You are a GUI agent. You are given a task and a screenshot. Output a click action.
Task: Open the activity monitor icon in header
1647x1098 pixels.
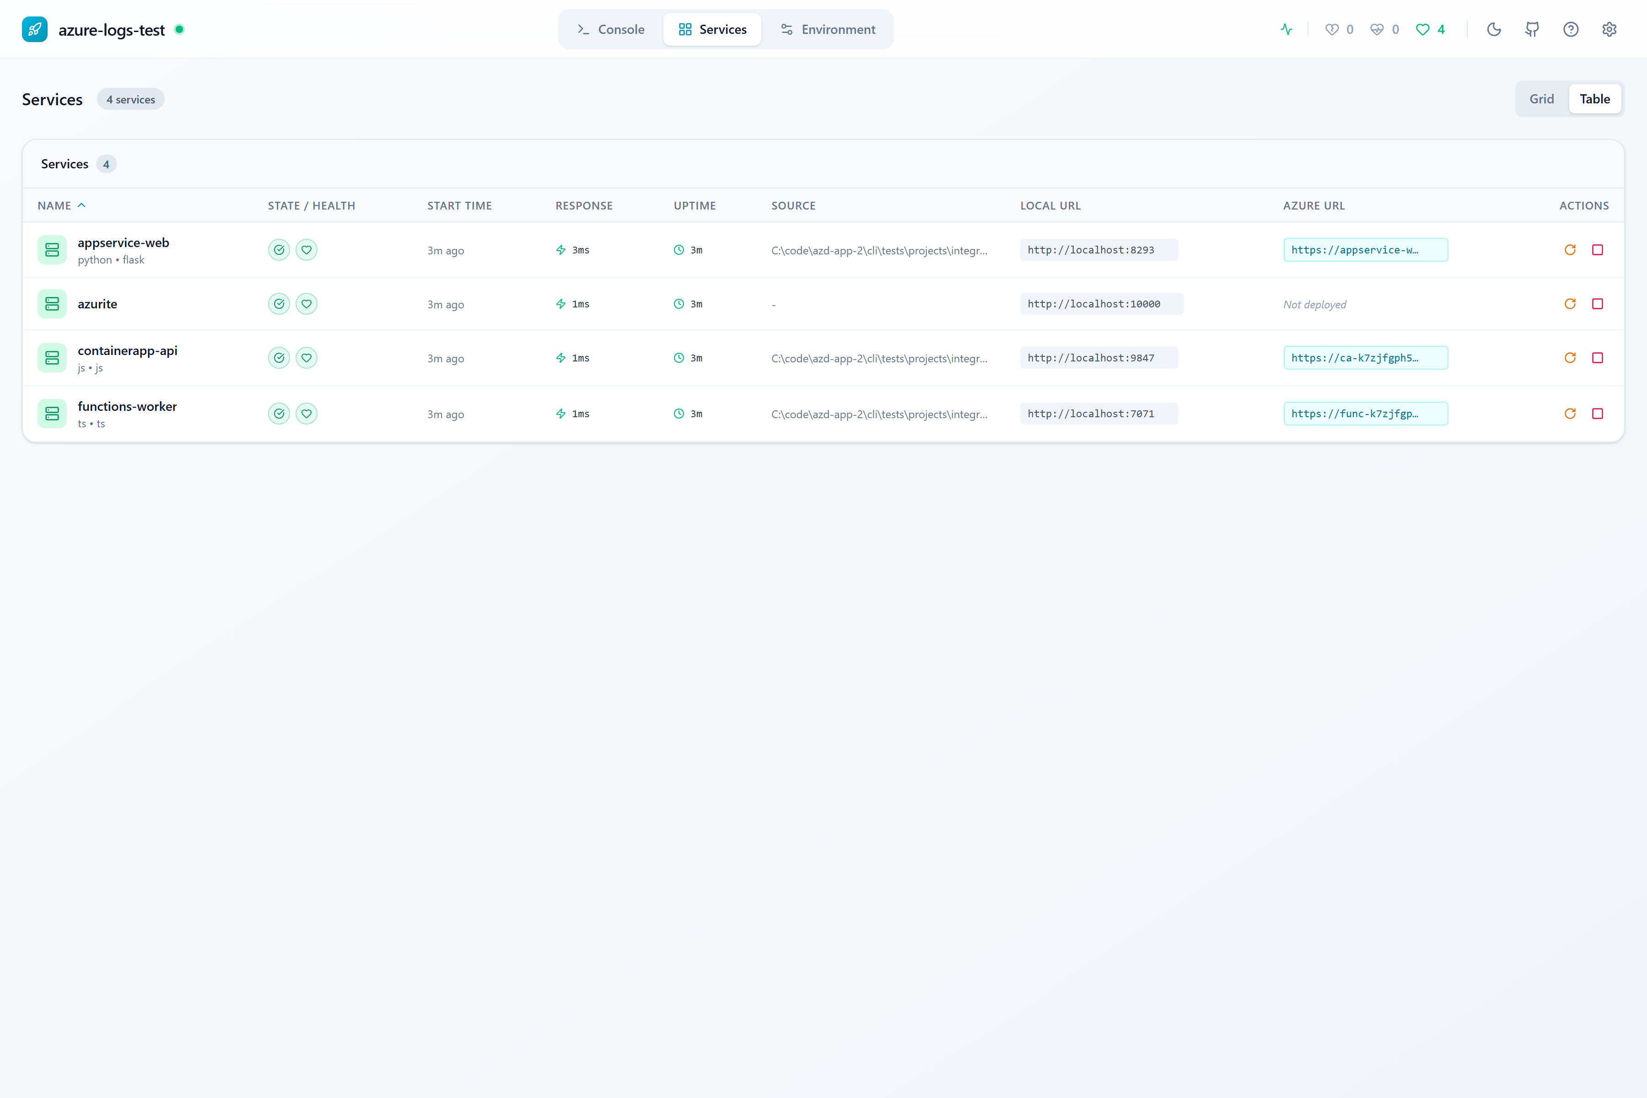click(x=1286, y=29)
